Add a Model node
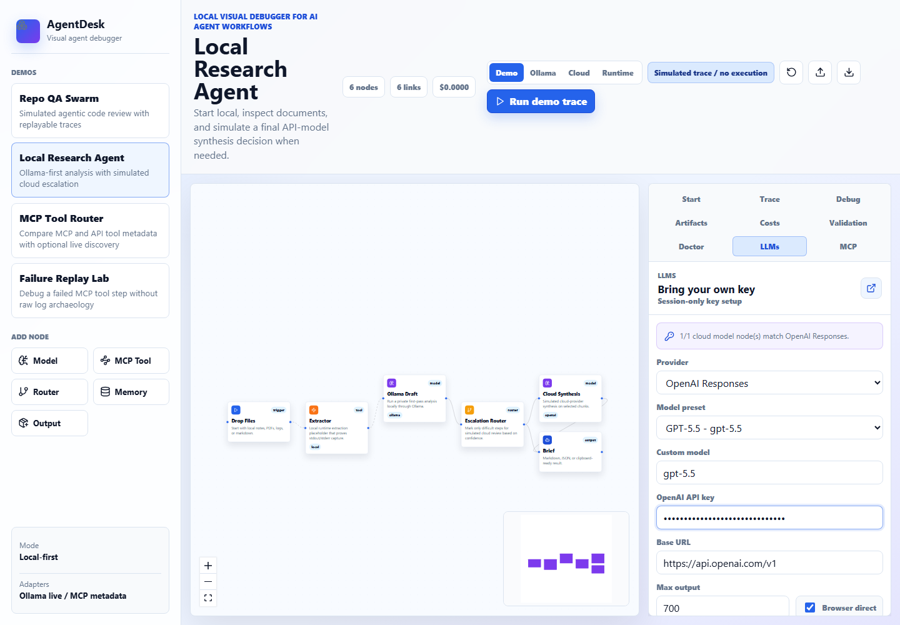Viewport: 900px width, 625px height. pos(49,361)
